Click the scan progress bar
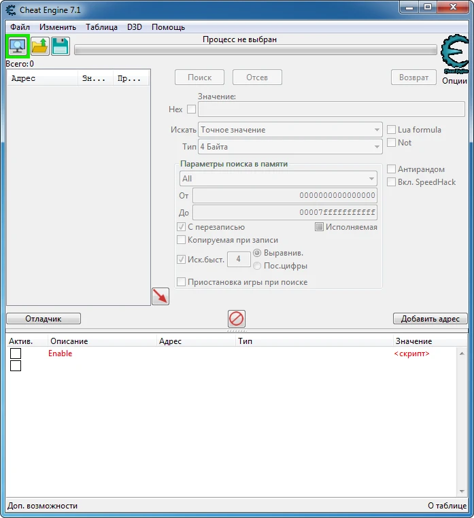The width and height of the screenshot is (474, 518). (256, 50)
